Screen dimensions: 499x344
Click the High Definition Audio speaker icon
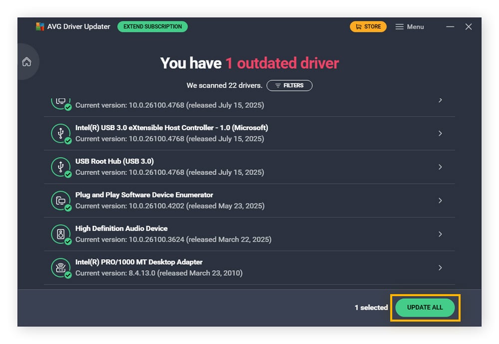[62, 234]
